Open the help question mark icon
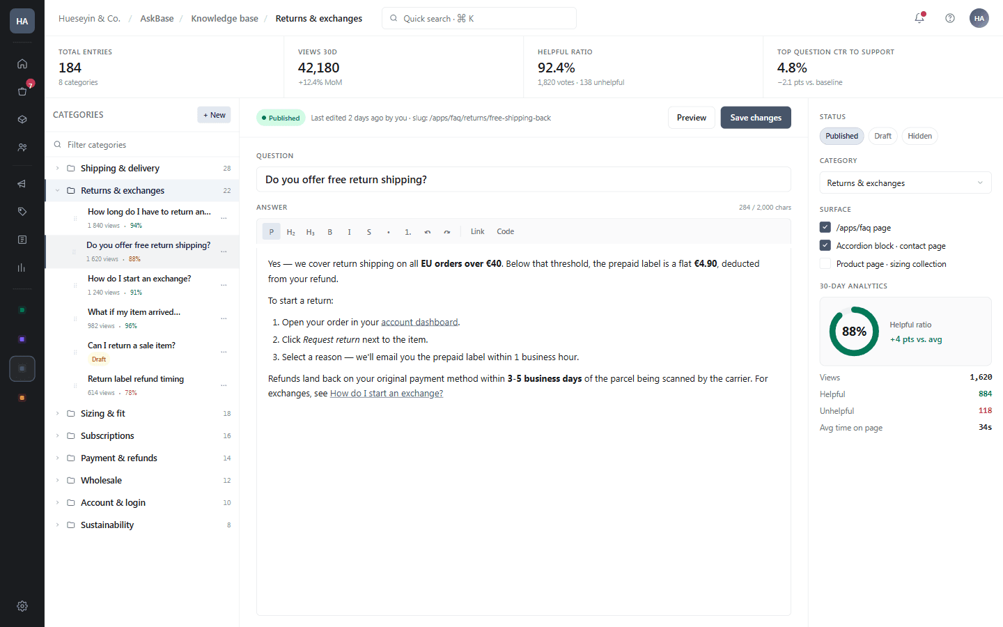The image size is (1003, 627). (950, 18)
